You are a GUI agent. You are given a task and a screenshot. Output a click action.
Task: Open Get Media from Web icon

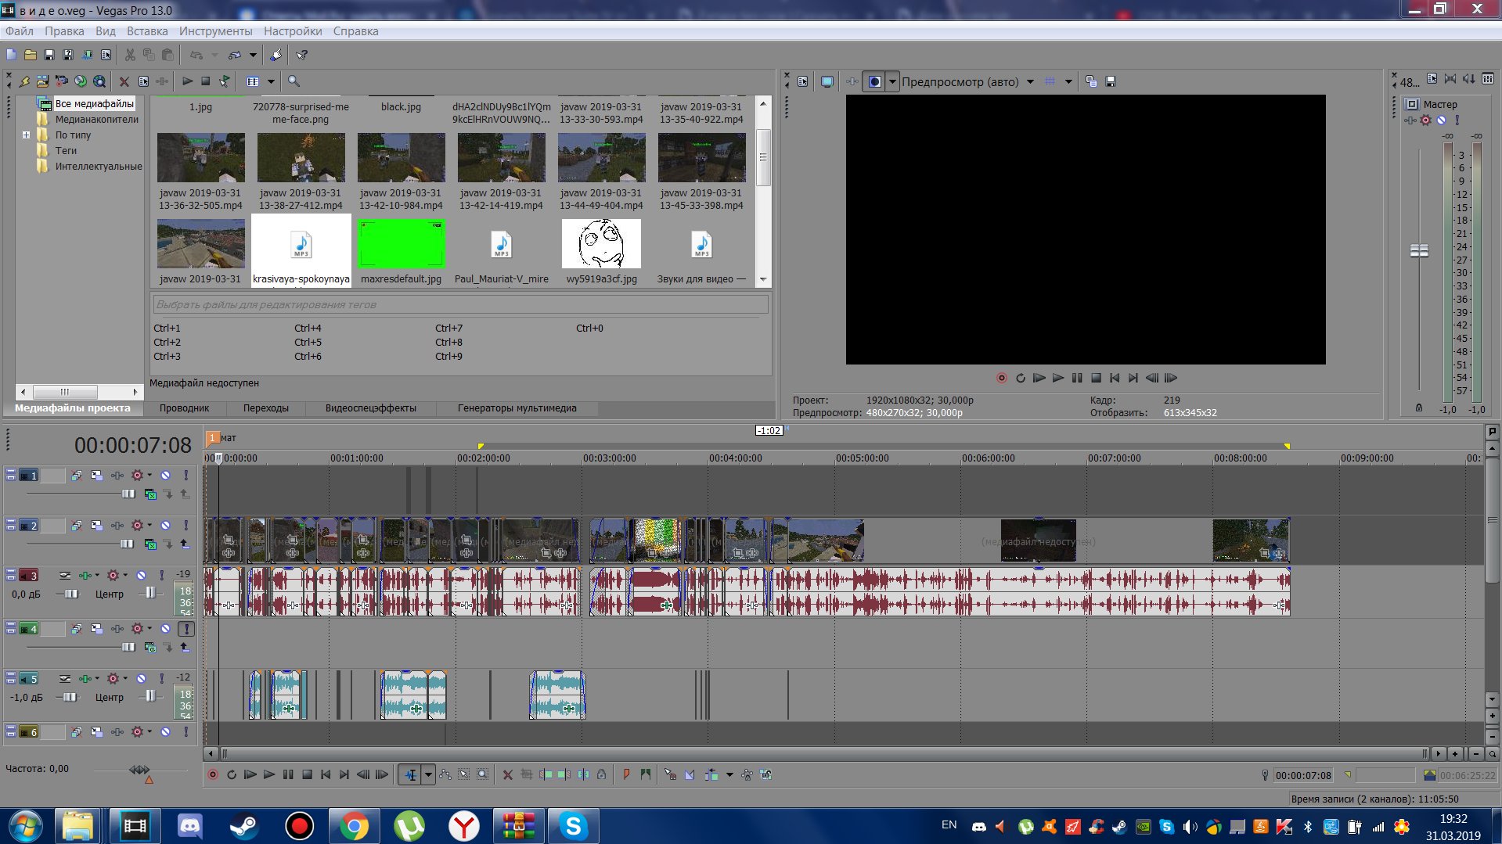[99, 81]
